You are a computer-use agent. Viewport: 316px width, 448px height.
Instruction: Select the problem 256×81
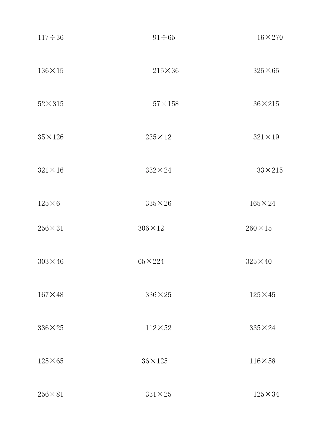coord(51,394)
